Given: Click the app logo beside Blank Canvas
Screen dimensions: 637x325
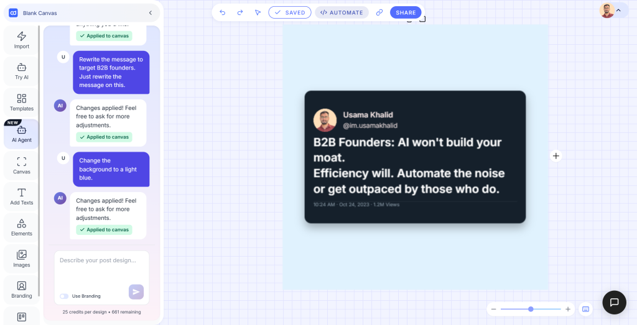Looking at the screenshot, I should point(14,13).
